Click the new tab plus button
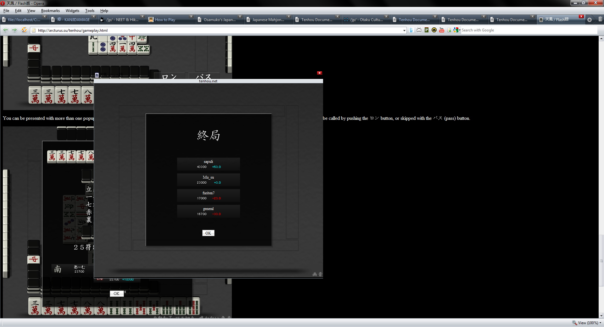Screen dimensions: 604x327 coord(590,20)
